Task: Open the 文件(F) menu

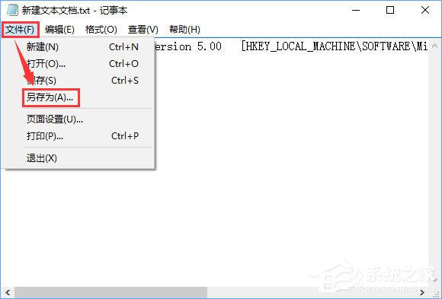Action: 20,30
